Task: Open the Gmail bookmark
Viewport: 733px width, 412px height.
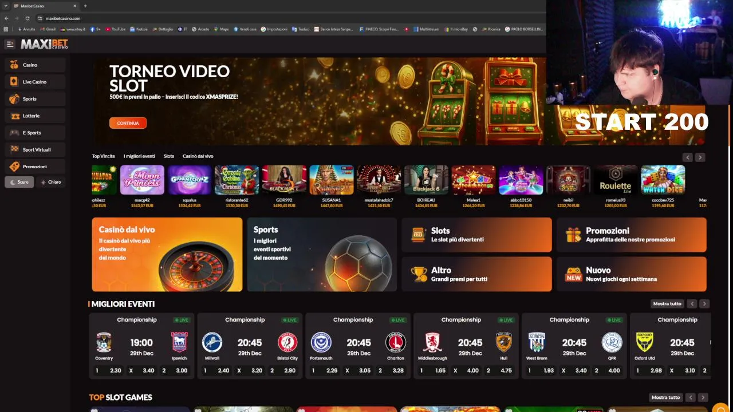Action: coord(48,29)
